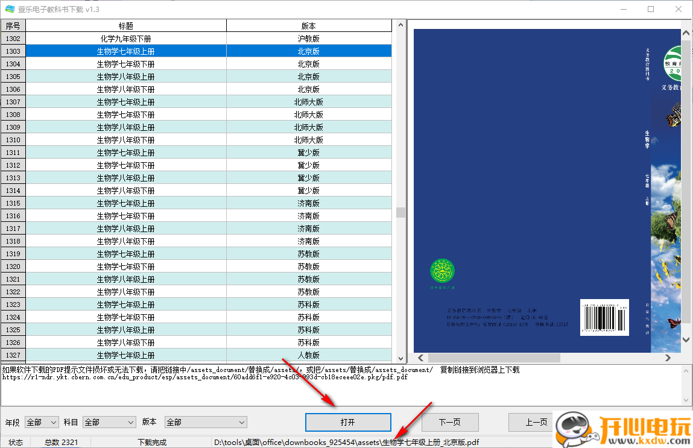Click 苏教版 cell in row 1321

[x=308, y=279]
